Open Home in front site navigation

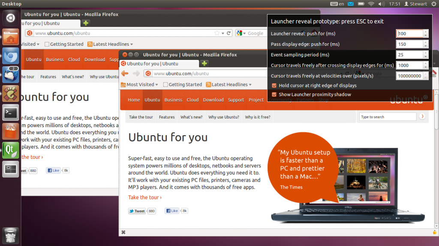134,100
